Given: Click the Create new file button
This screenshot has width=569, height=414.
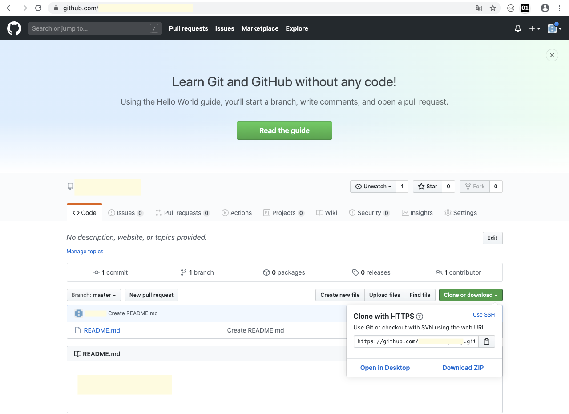Looking at the screenshot, I should (x=340, y=295).
